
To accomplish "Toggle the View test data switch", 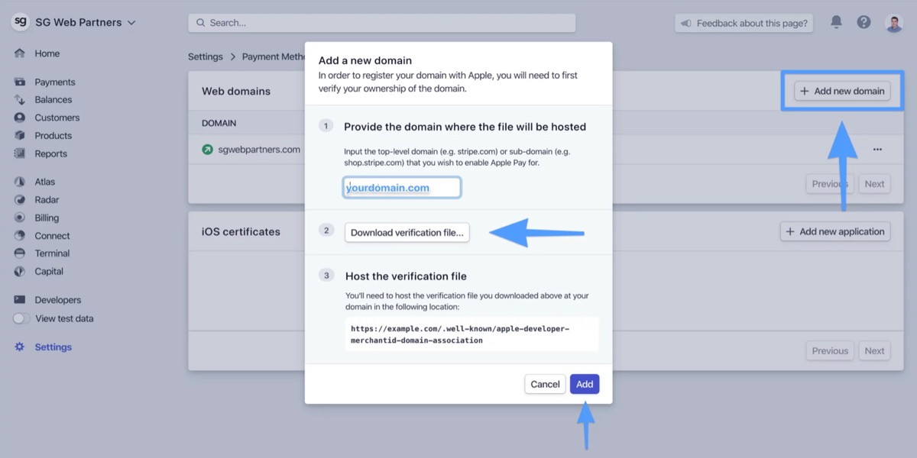I will pos(22,319).
